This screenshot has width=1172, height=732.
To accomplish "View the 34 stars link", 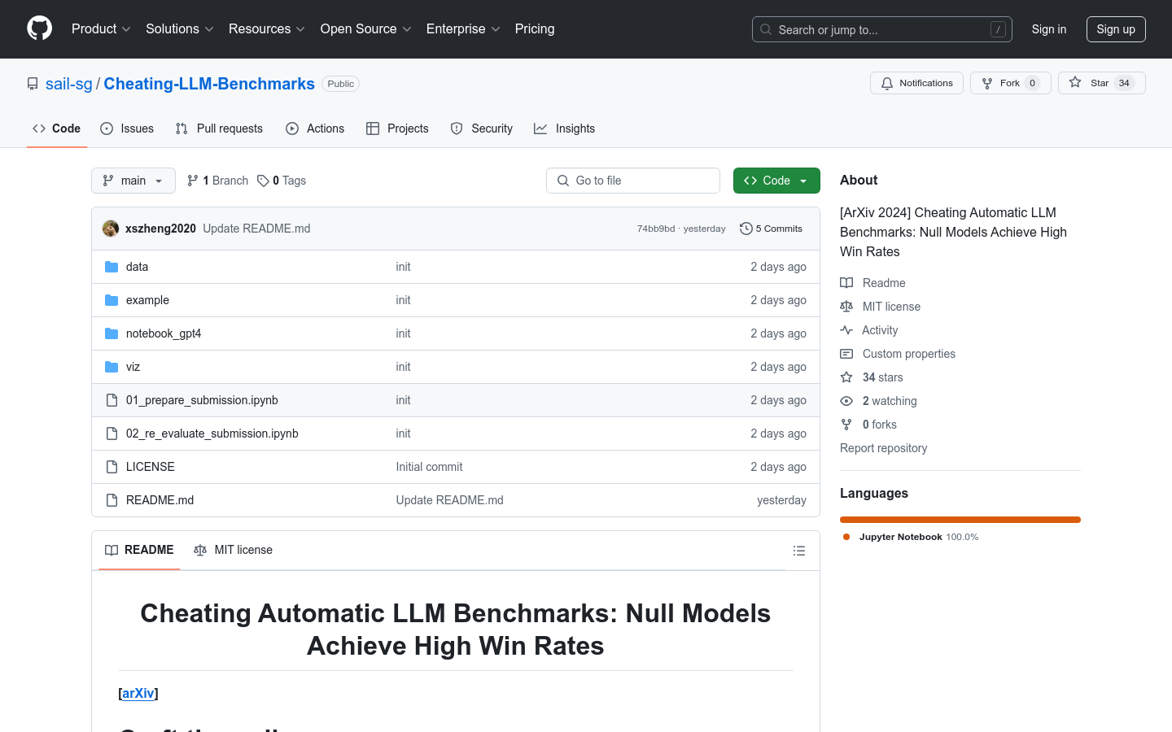I will (x=872, y=377).
